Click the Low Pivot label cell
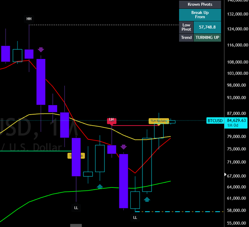This screenshot has height=227, width=249. [x=186, y=27]
